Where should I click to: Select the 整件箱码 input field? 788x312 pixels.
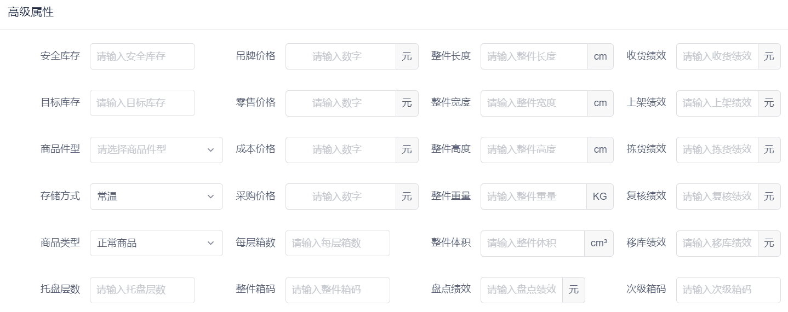[338, 290]
